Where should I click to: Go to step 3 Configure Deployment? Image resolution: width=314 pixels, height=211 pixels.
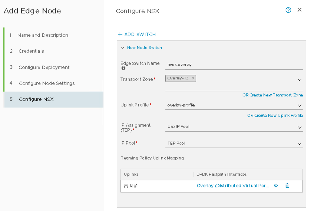[x=44, y=67]
